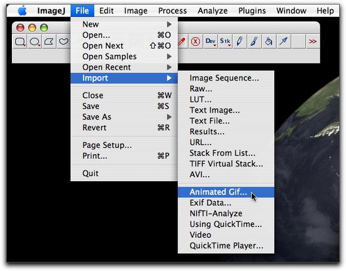Select the Paintbrush tool
The height and width of the screenshot is (271, 346).
point(254,41)
